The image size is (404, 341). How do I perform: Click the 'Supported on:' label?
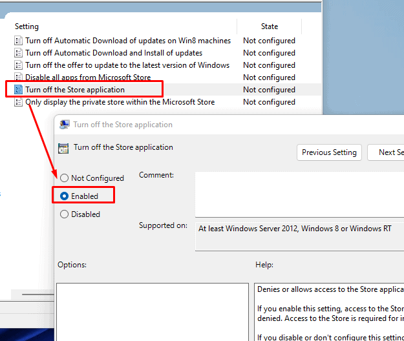[x=163, y=225]
